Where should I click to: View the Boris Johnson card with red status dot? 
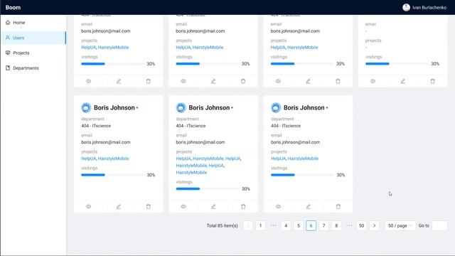tap(88, 207)
